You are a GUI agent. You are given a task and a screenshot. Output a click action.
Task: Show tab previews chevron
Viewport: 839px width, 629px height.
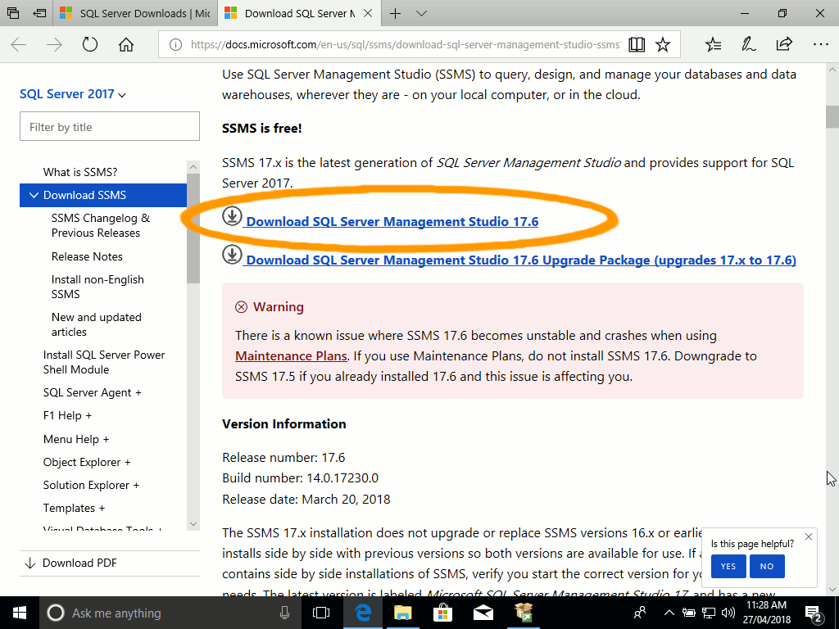click(x=422, y=13)
